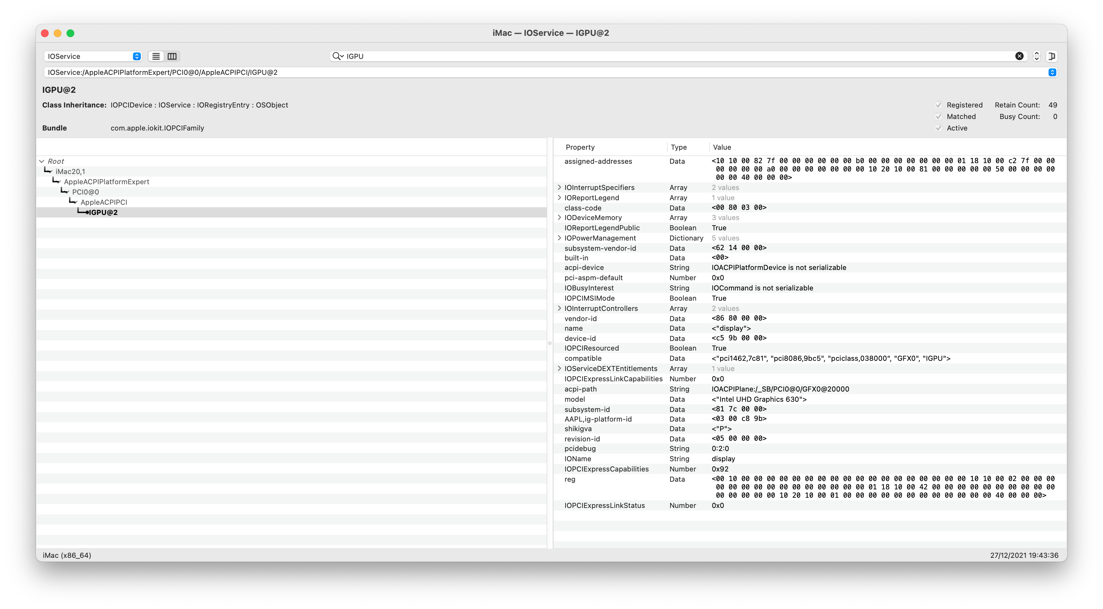
Task: Expand the IOInterruptControllers array
Action: [559, 308]
